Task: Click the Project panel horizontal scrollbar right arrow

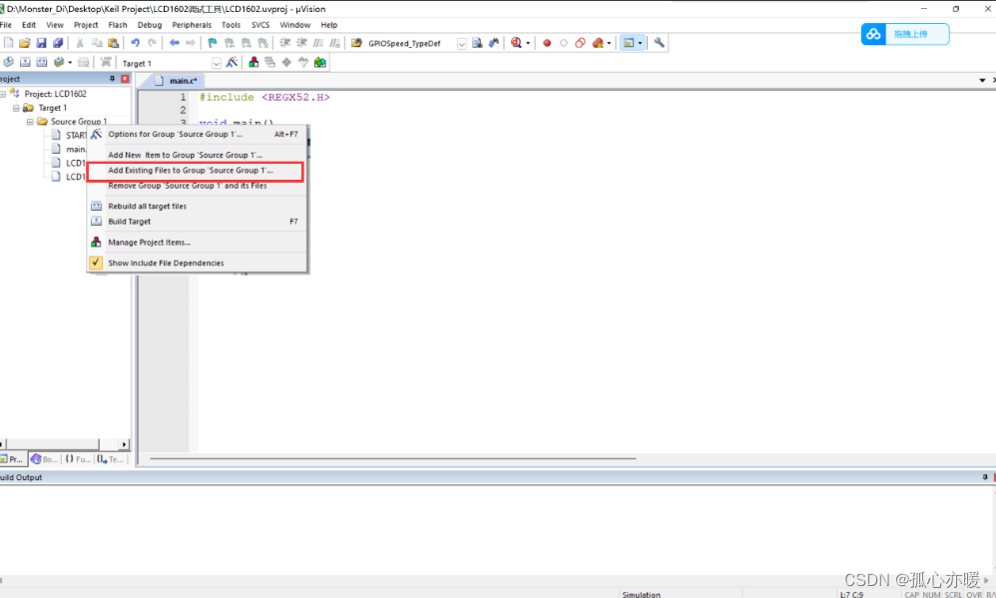Action: pos(124,444)
